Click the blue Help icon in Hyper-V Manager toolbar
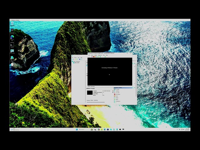This screenshot has width=200, height=150. pyautogui.click(x=80, y=59)
